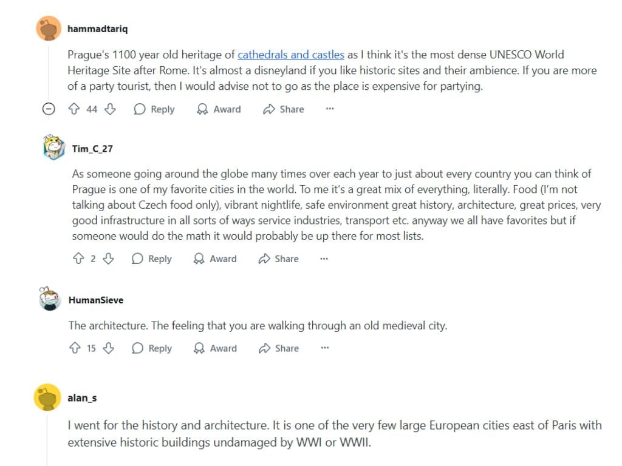Share HumanSieve's comment
The image size is (622, 466).
coord(279,348)
